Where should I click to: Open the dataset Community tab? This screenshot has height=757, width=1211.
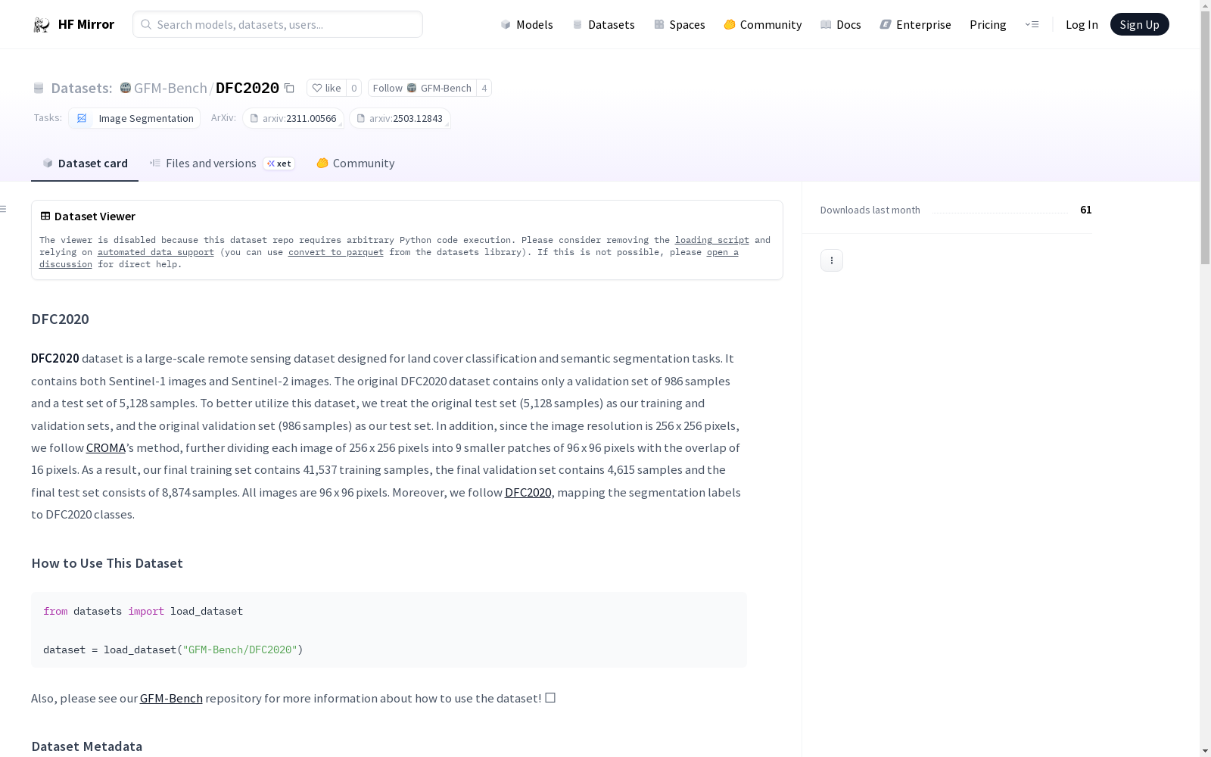[x=356, y=164]
